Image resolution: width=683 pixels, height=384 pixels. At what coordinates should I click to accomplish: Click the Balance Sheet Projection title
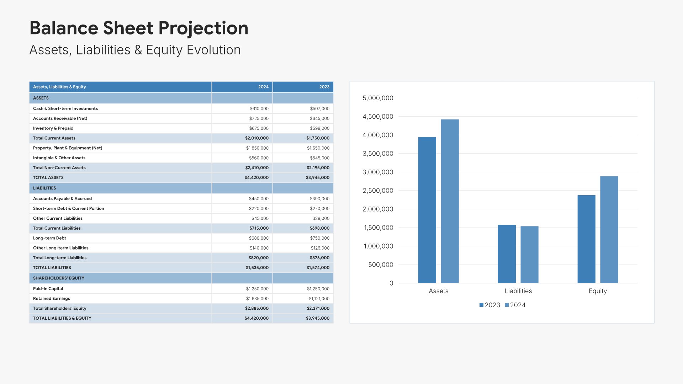pyautogui.click(x=139, y=28)
